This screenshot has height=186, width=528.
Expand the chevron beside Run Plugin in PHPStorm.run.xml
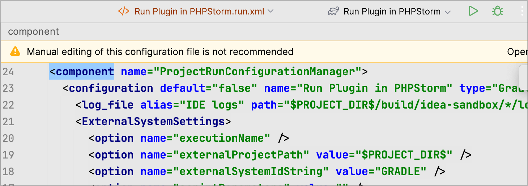[x=270, y=11]
